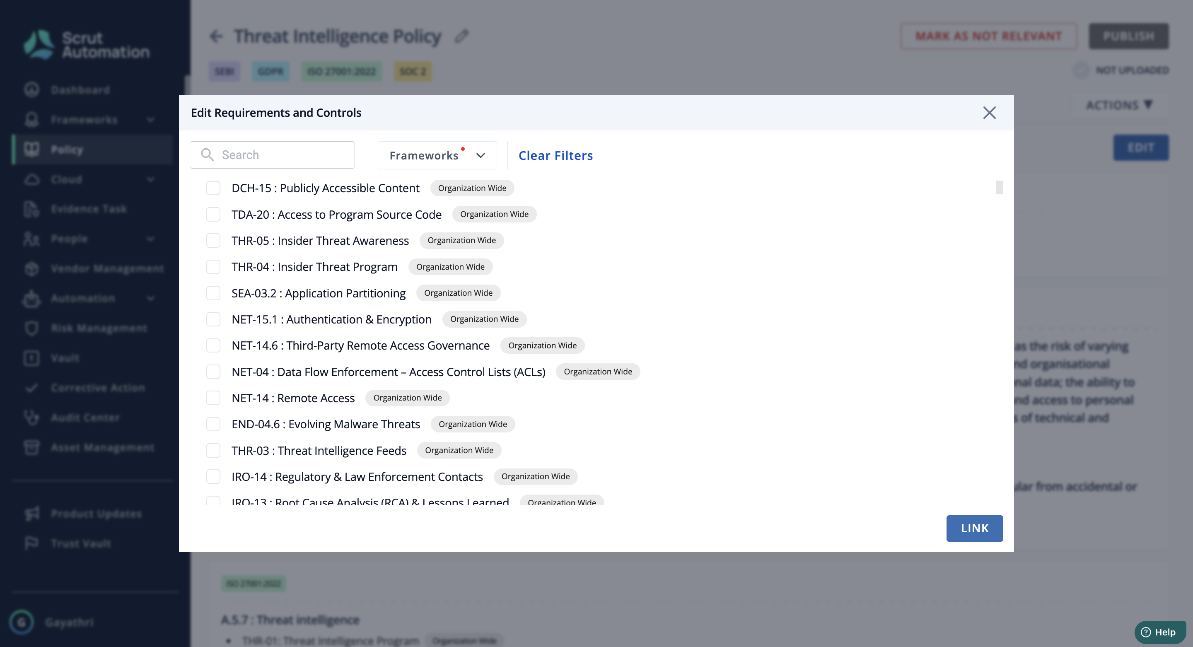Screen dimensions: 1193x647
Task: Focus the Search input field
Action: (x=272, y=155)
